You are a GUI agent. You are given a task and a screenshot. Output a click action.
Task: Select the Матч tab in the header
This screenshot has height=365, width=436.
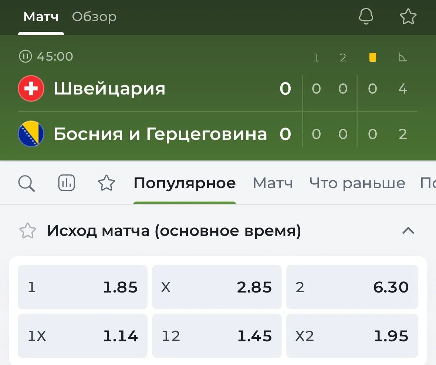41,17
